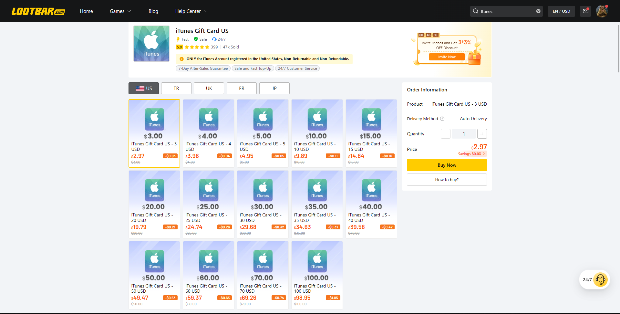Viewport: 620px width, 314px height.
Task: Switch to the FR region tab
Action: click(x=242, y=88)
